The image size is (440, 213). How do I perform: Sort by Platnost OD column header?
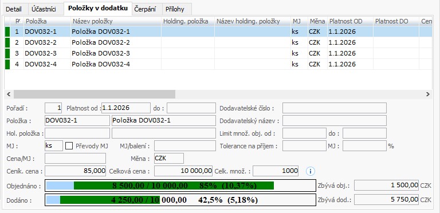[x=350, y=21]
